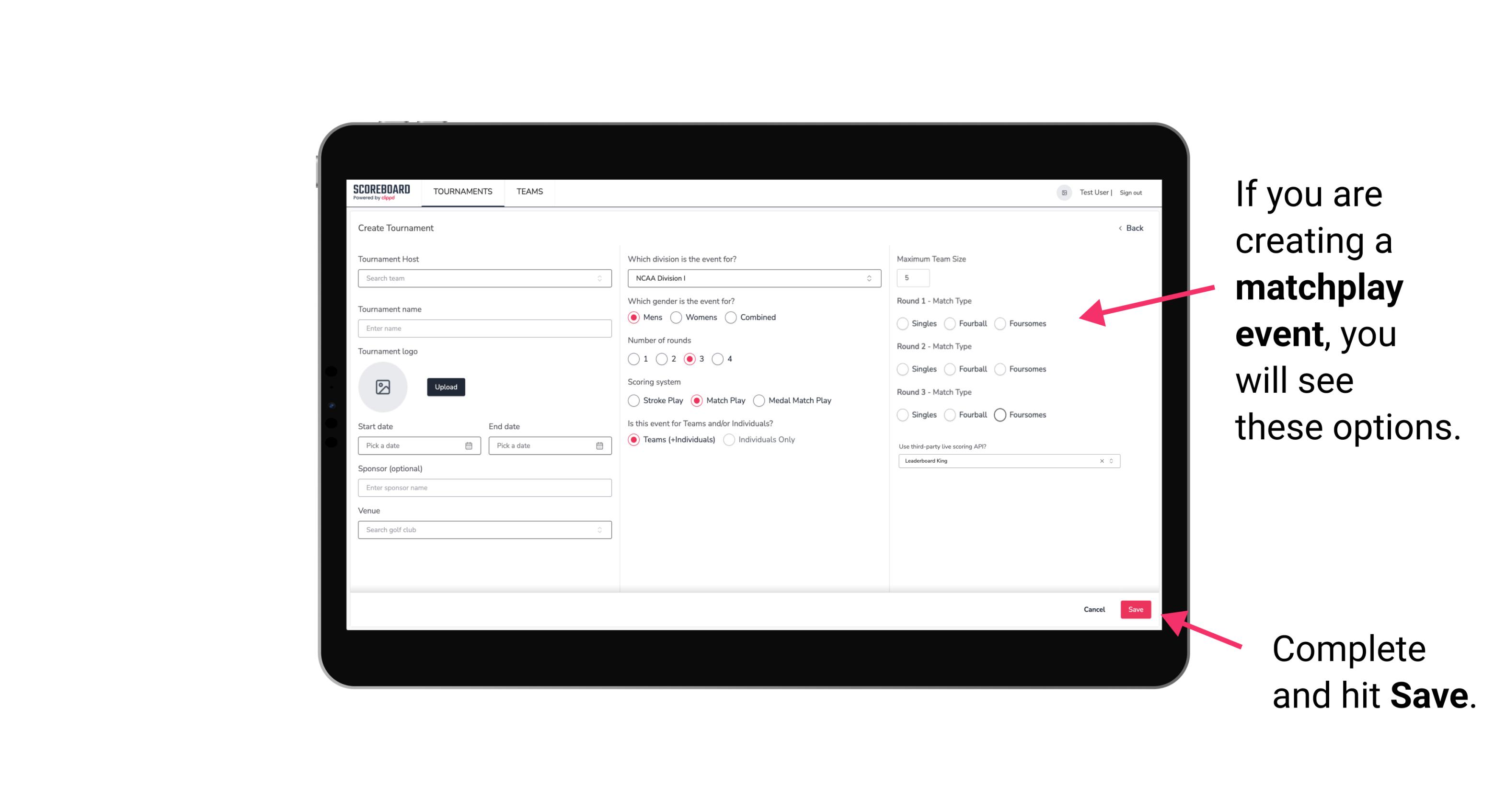Click the Venue search dropdown icon
The height and width of the screenshot is (810, 1506).
(x=599, y=530)
